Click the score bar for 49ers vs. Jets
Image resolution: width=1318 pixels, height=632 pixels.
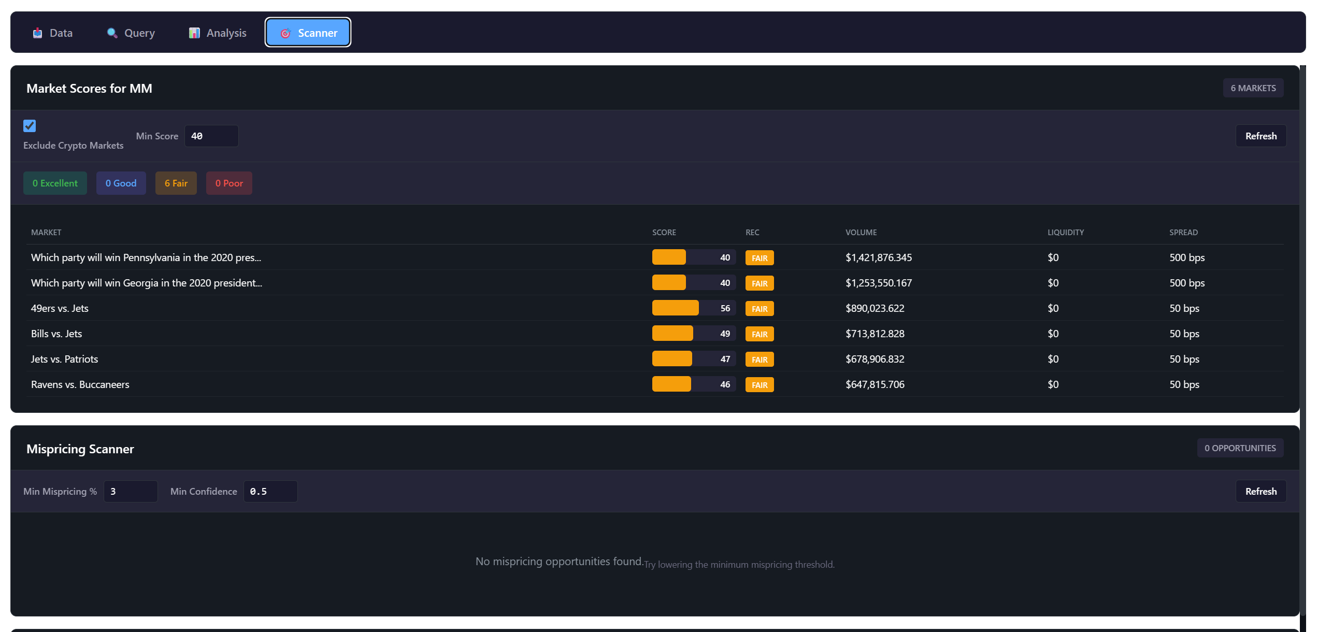694,308
